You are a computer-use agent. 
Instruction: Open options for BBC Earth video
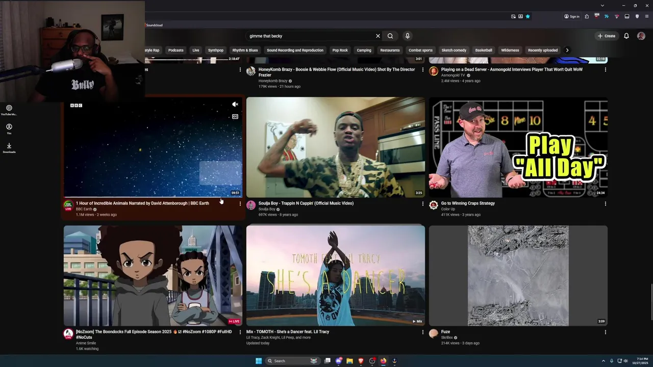pos(240,203)
